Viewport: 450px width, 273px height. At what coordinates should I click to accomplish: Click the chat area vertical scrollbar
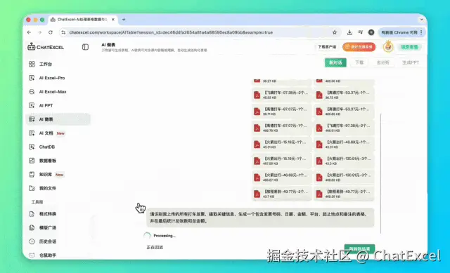381,173
